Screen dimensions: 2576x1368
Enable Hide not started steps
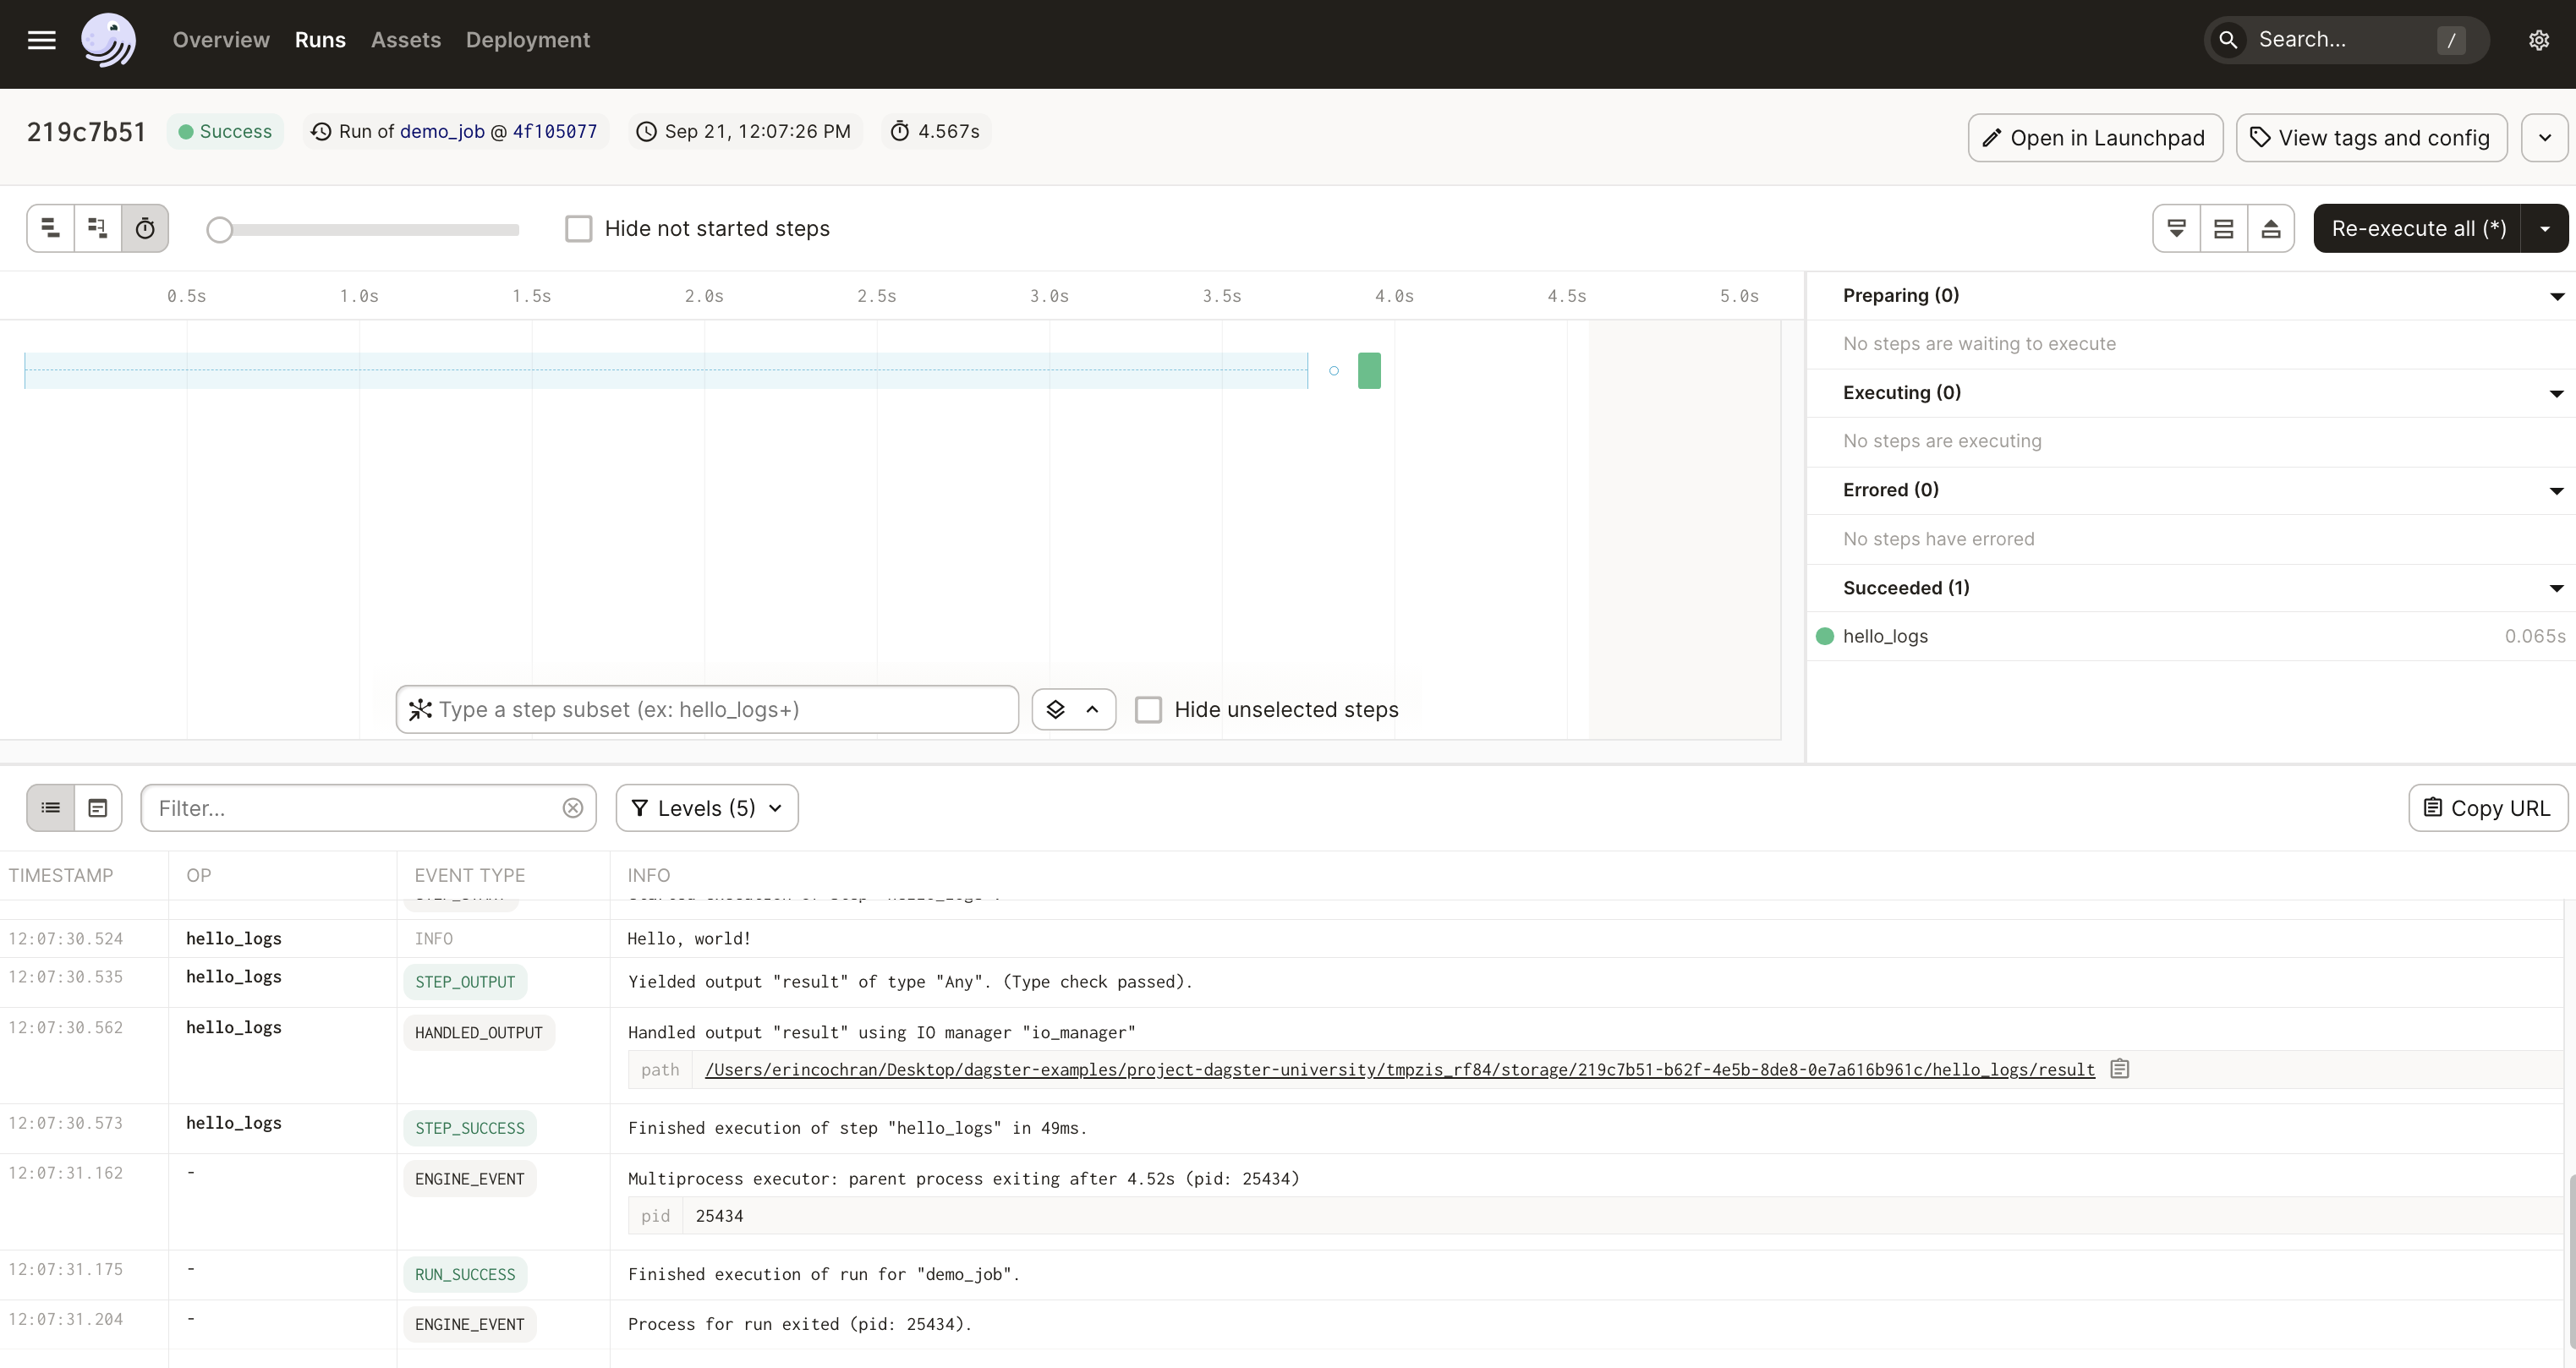point(579,228)
